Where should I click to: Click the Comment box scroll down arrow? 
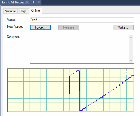pos(131,61)
